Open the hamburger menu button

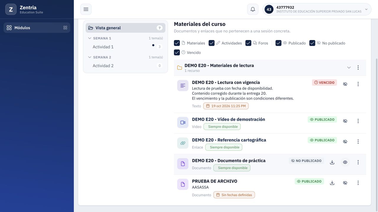click(86, 9)
